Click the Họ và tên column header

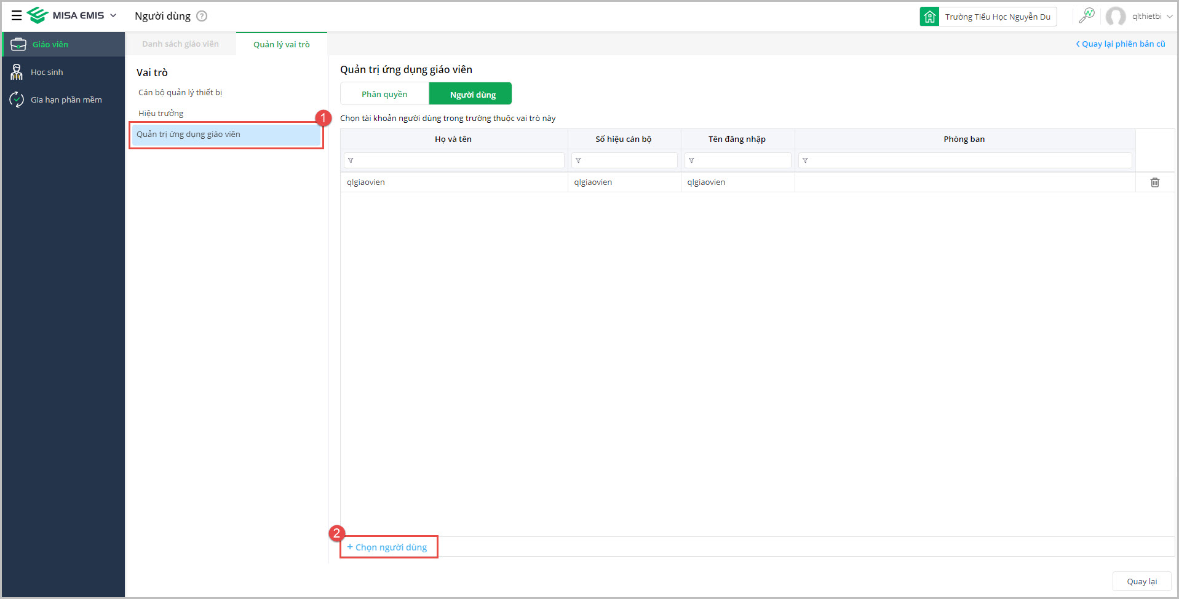click(x=454, y=139)
